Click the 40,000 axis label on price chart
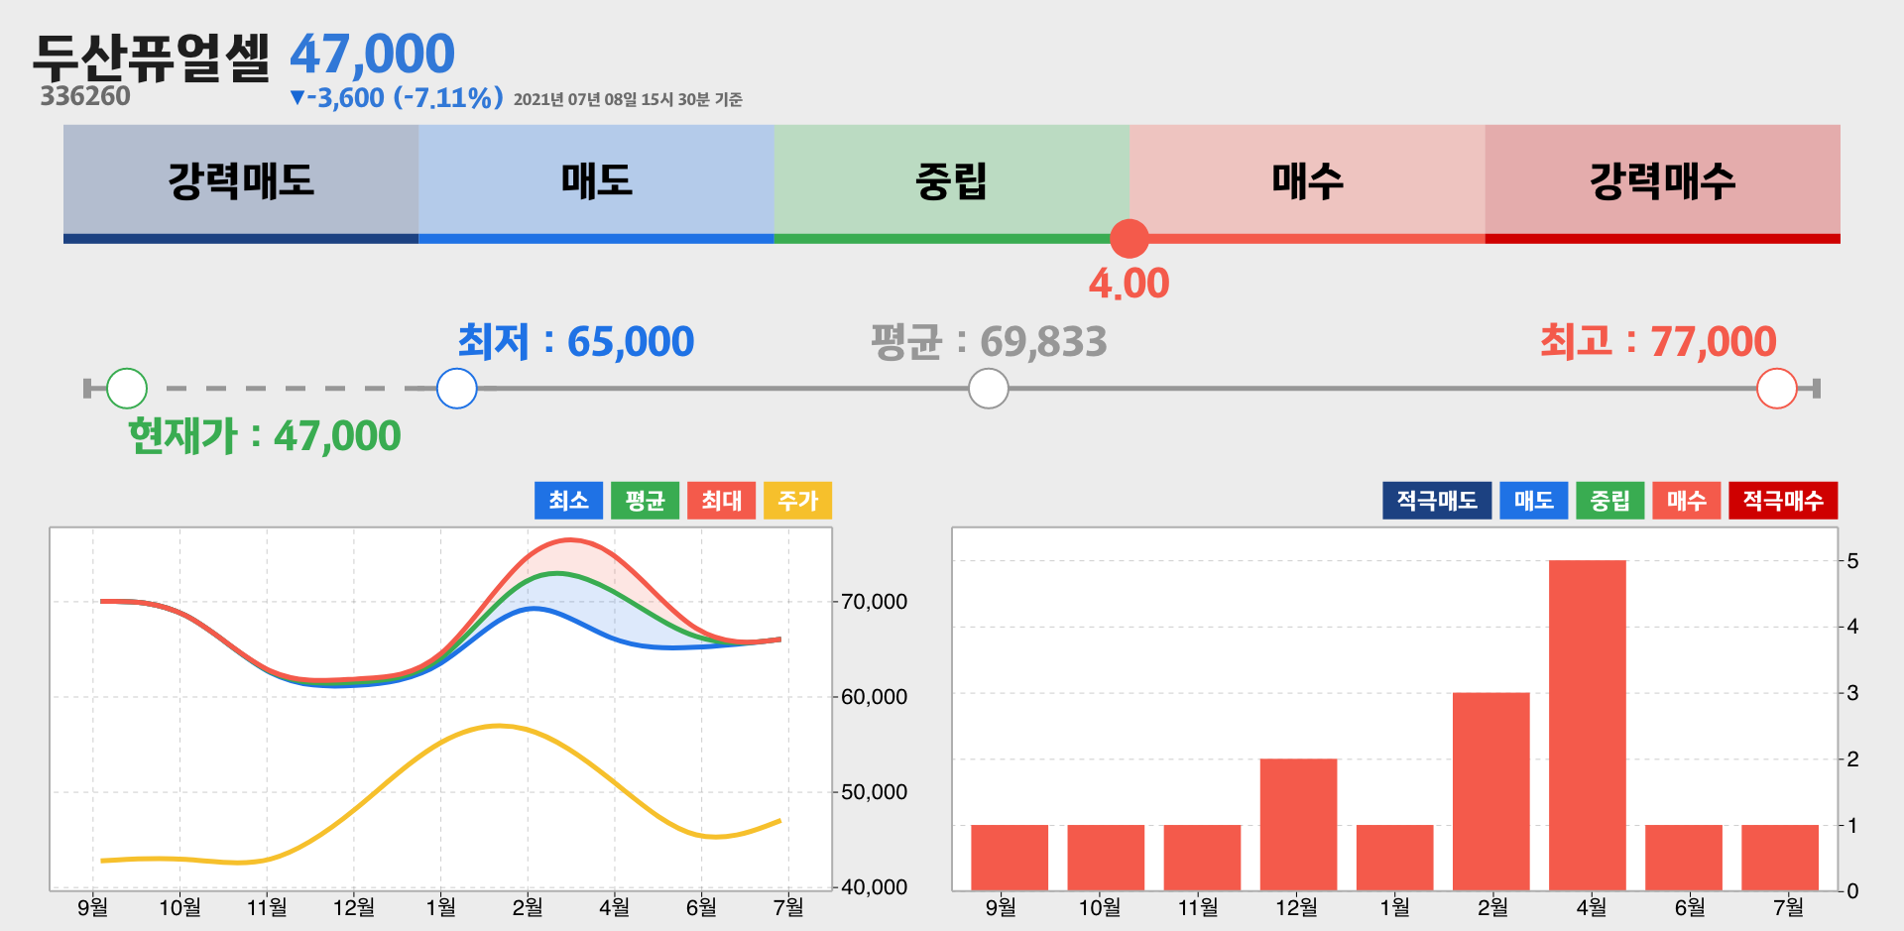The image size is (1904, 931). click(874, 887)
